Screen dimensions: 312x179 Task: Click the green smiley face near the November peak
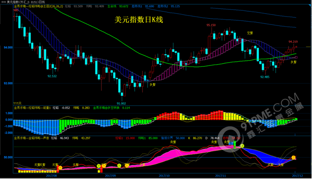tap(242, 146)
